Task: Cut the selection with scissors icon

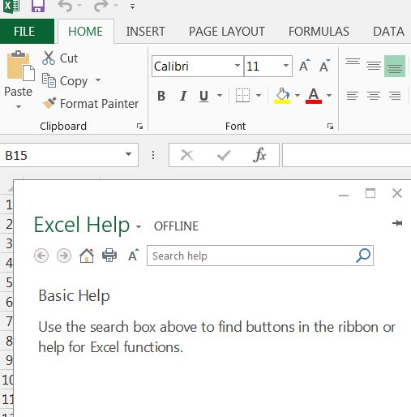Action: click(x=60, y=58)
